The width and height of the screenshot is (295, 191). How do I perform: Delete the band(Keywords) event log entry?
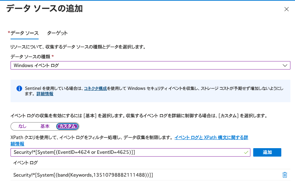(285, 175)
